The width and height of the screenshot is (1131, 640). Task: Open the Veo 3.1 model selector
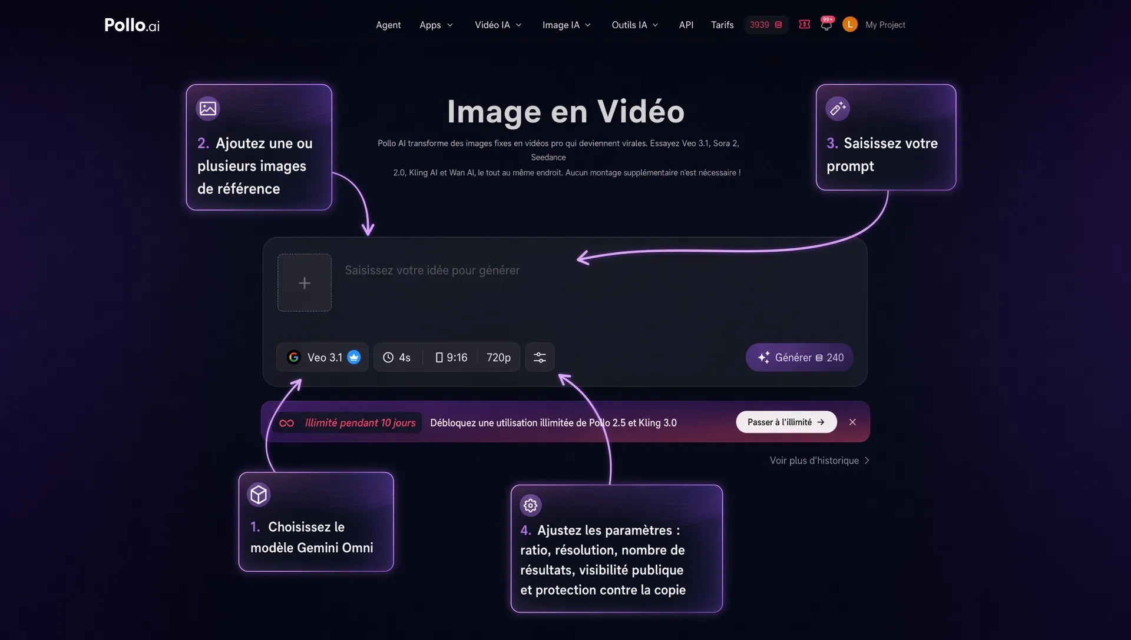[x=323, y=357]
